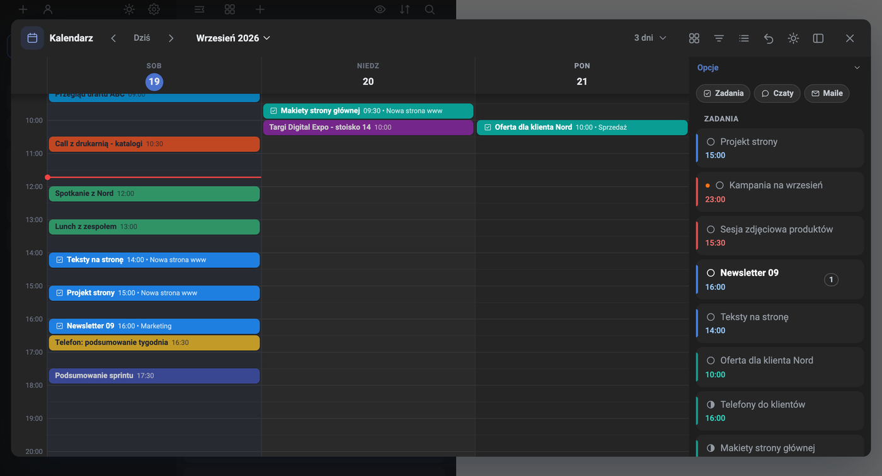Select the PON 21 day header
The height and width of the screenshot is (476, 882).
click(582, 75)
